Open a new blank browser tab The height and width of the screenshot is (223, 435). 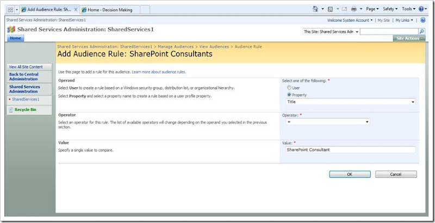[145, 10]
